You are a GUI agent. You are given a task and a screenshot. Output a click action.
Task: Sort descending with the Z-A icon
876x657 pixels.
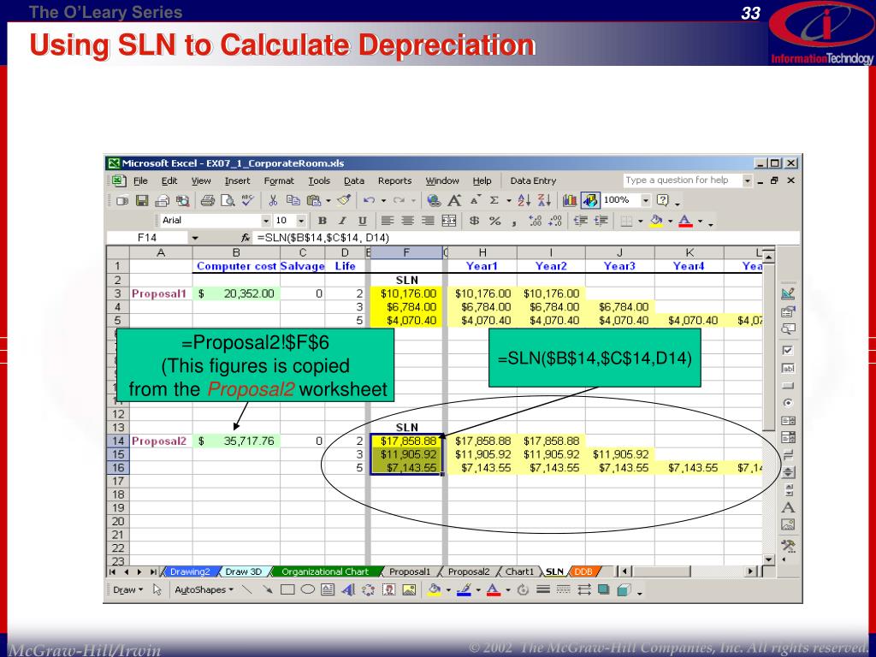tap(544, 200)
